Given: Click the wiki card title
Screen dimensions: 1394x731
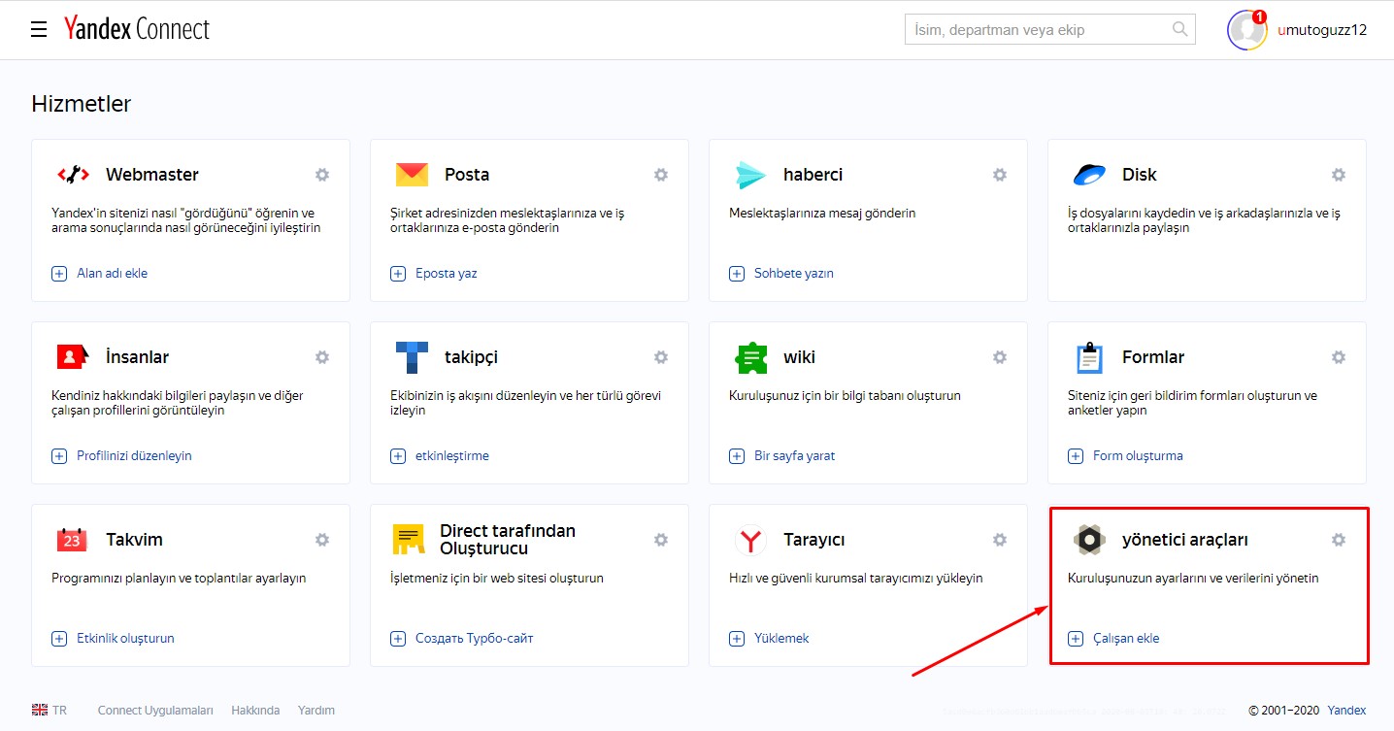Looking at the screenshot, I should coord(800,357).
